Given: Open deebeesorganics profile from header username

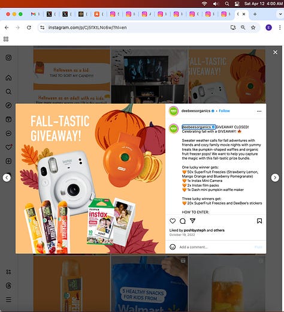Looking at the screenshot, I should [196, 111].
